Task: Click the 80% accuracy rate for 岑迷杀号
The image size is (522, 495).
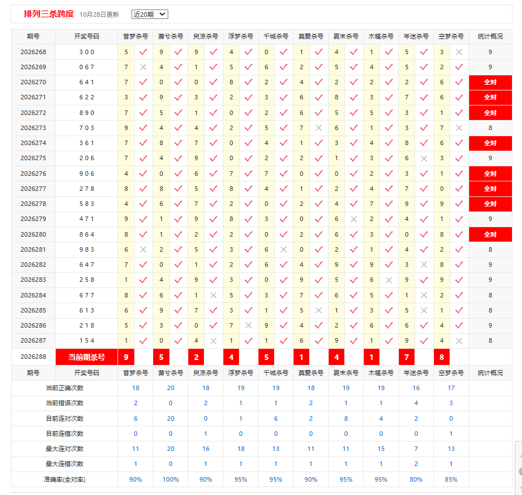Action: (x=416, y=479)
